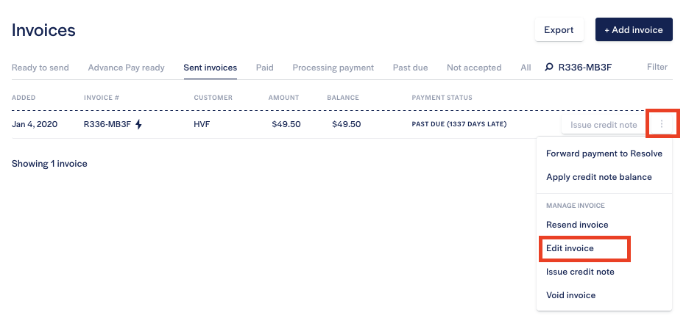Select the Sent invoices tab

pyautogui.click(x=211, y=68)
